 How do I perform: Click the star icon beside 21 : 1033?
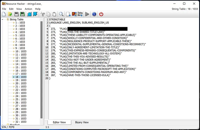(14, 87)
